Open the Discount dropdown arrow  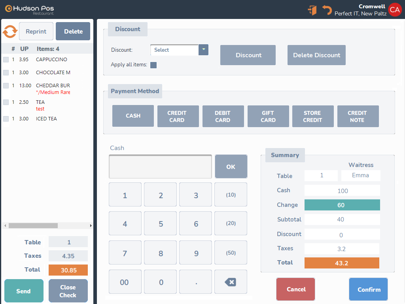point(203,50)
